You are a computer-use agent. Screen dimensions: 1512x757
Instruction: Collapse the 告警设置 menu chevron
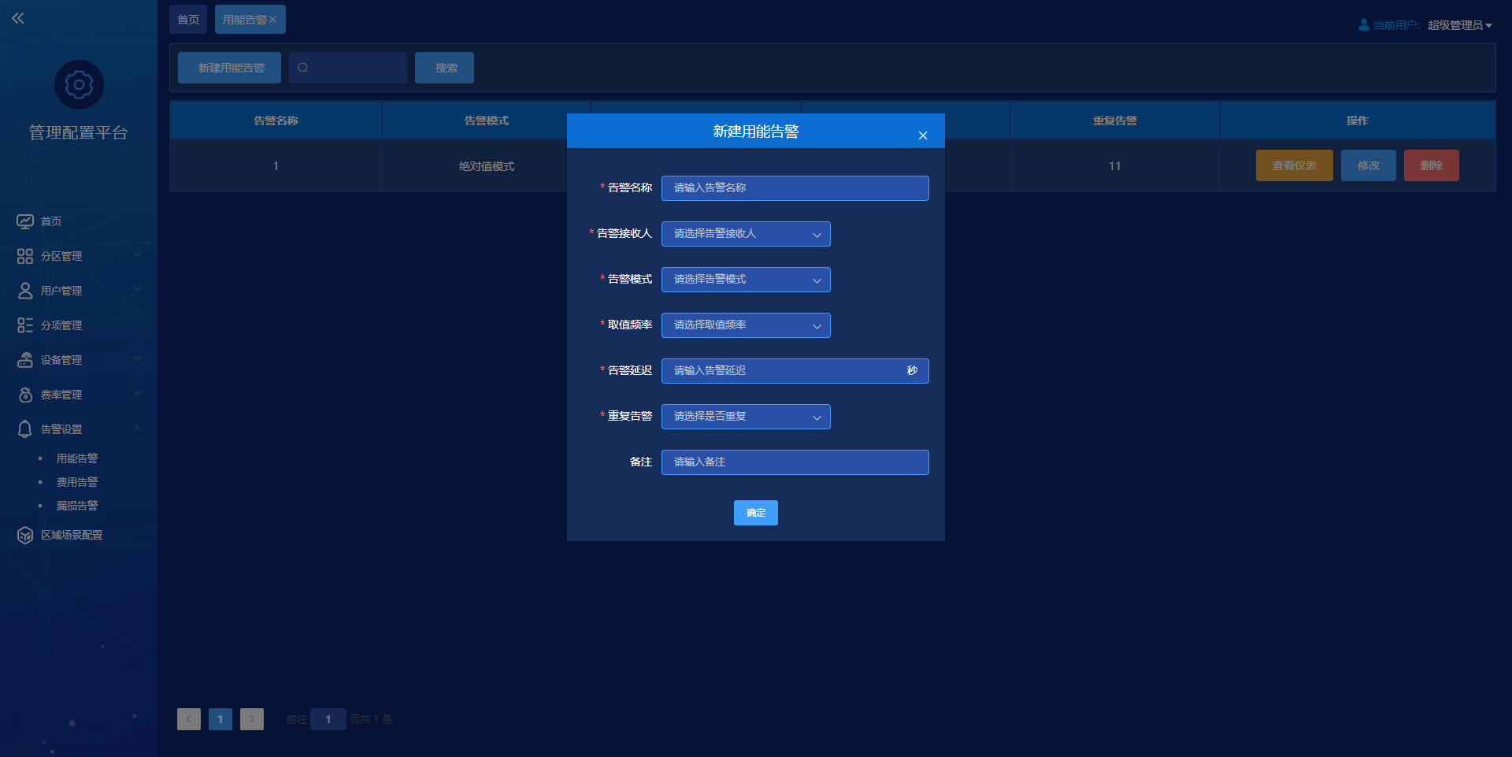click(x=137, y=428)
